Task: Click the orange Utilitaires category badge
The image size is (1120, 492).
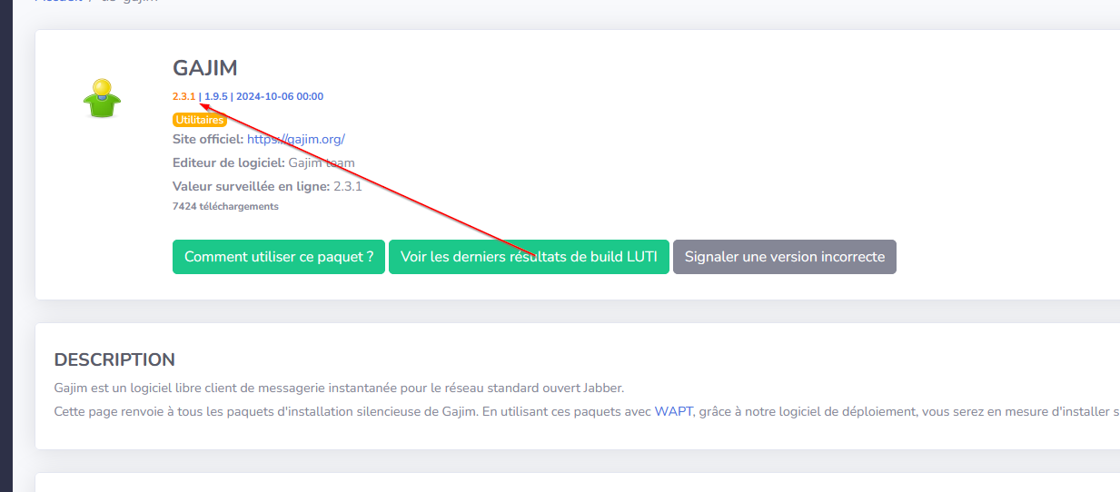Action: coord(199,120)
